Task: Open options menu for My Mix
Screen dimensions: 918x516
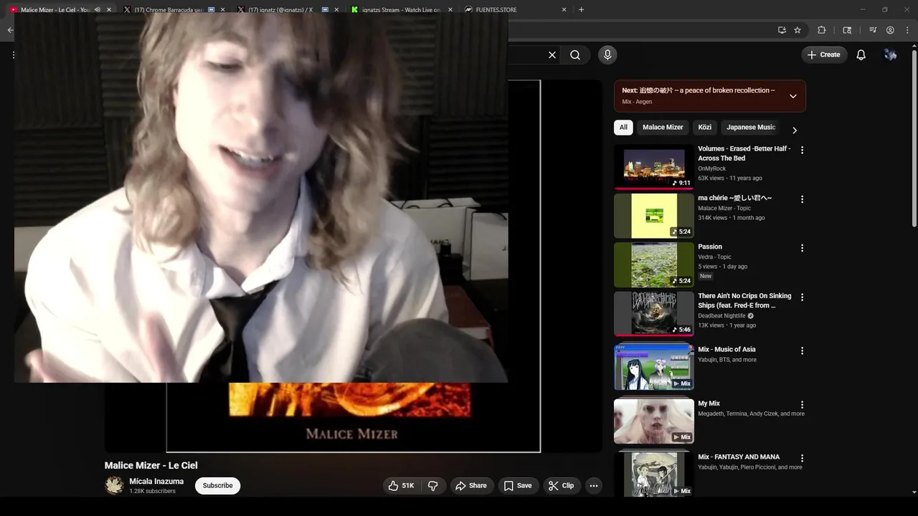Action: point(802,404)
